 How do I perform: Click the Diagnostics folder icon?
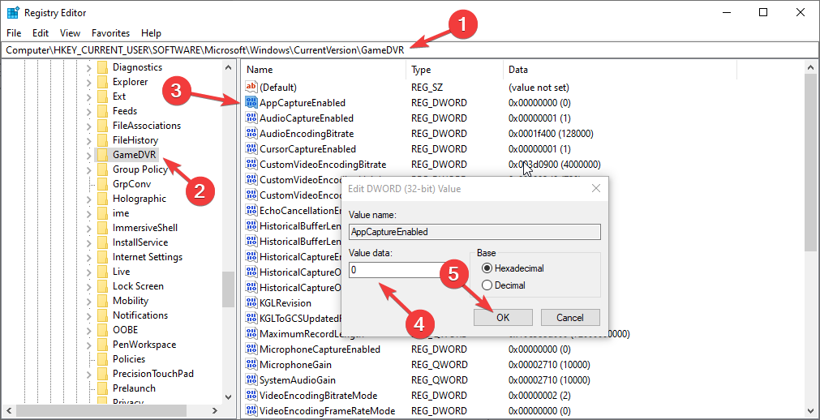click(x=102, y=67)
